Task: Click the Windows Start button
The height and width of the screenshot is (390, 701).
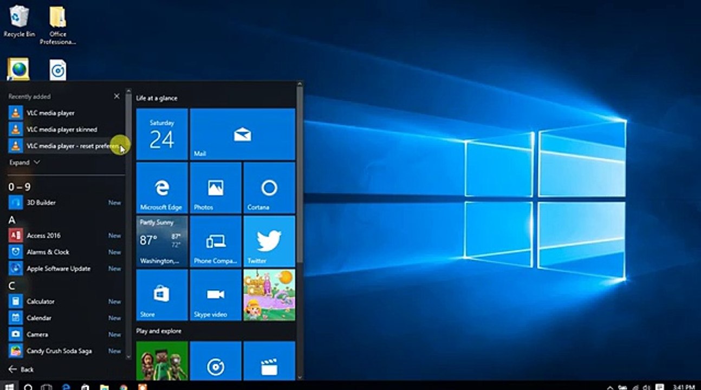Action: click(x=9, y=386)
